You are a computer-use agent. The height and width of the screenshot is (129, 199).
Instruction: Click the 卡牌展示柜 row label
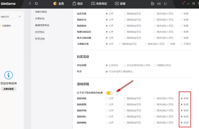coord(83,44)
